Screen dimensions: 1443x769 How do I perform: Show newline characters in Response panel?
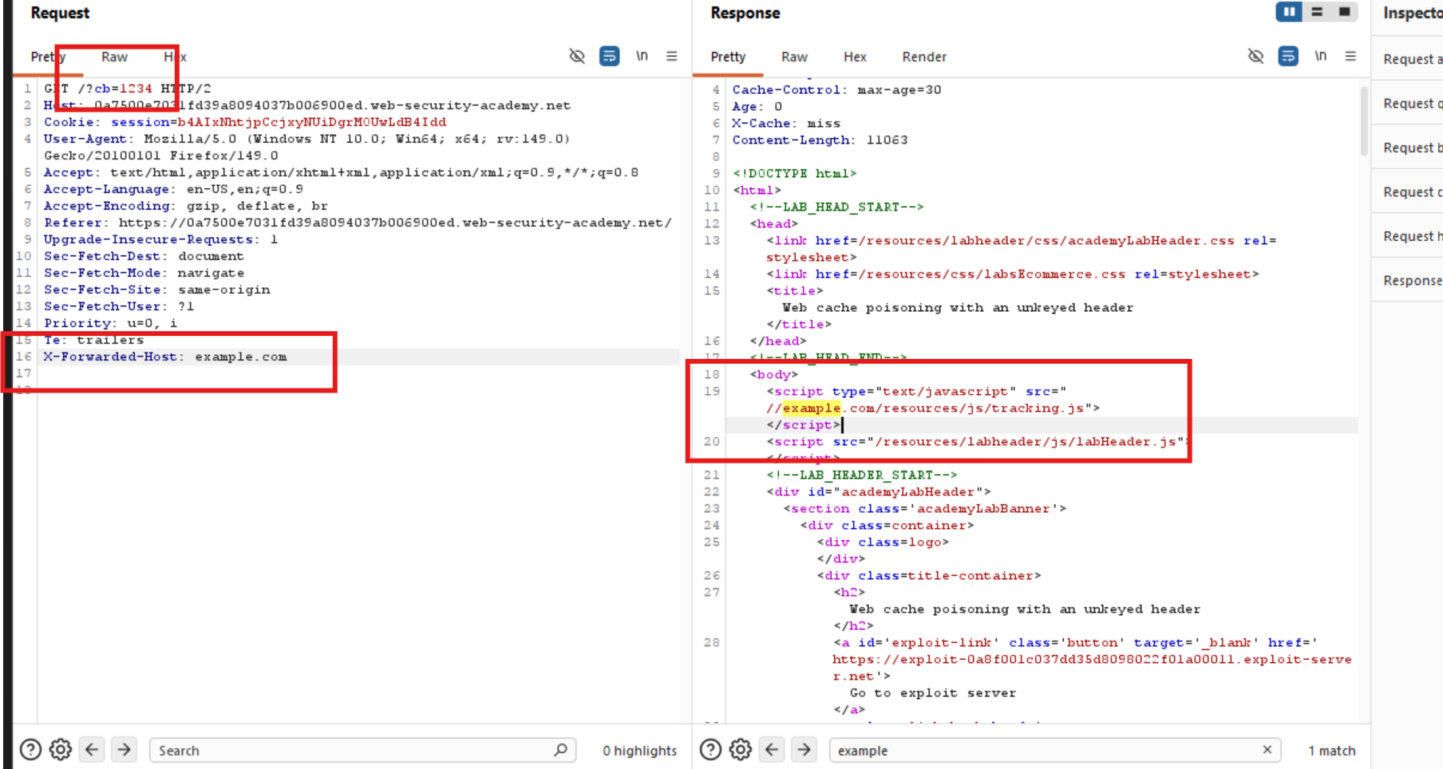(x=1321, y=56)
